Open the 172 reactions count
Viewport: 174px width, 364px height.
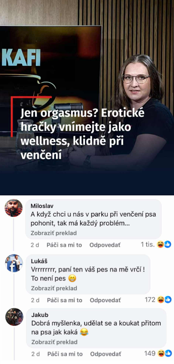pyautogui.click(x=150, y=300)
